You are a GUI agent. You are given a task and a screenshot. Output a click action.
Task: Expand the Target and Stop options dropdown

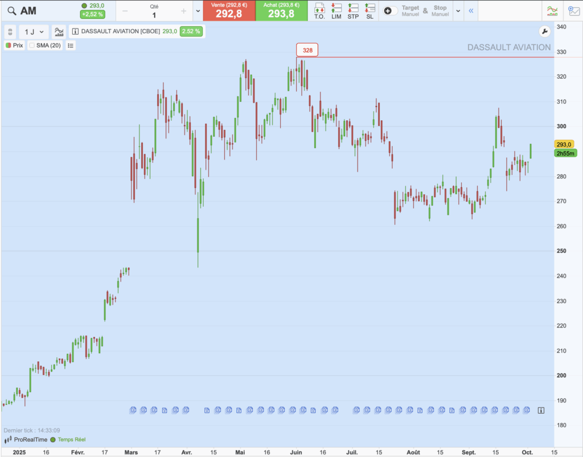(458, 11)
